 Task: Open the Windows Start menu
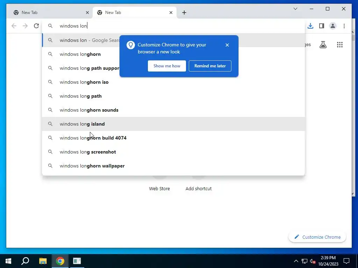[x=8, y=261]
